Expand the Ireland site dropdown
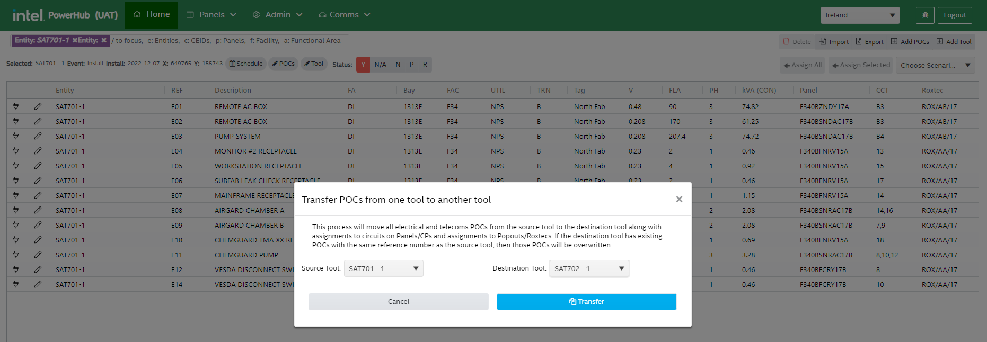The height and width of the screenshot is (342, 987). pos(860,15)
